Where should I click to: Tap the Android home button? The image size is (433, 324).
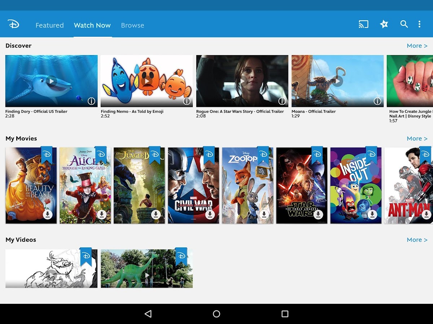coord(216,314)
